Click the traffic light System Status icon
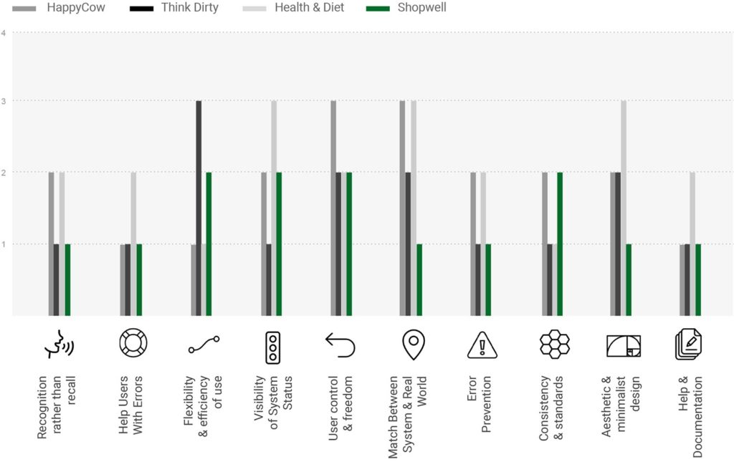The height and width of the screenshot is (462, 734). 272,347
